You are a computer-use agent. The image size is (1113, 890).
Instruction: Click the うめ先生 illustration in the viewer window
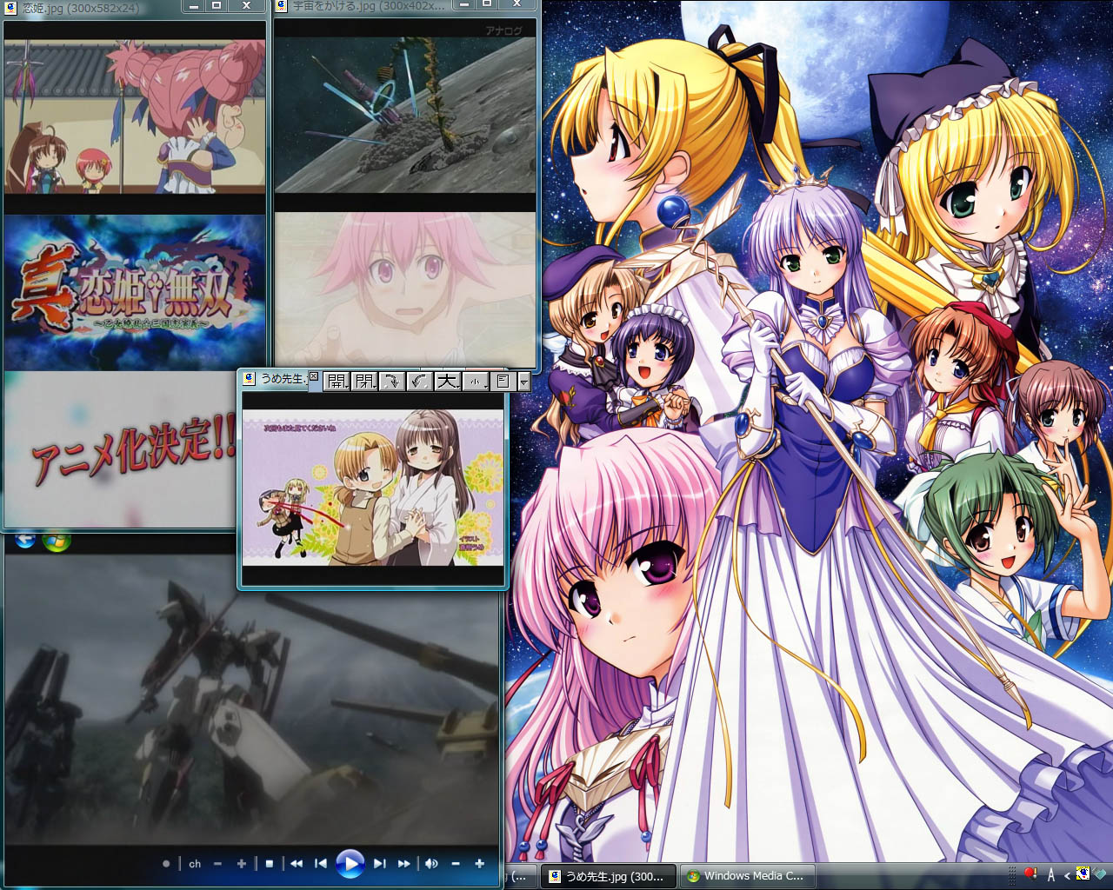373,488
